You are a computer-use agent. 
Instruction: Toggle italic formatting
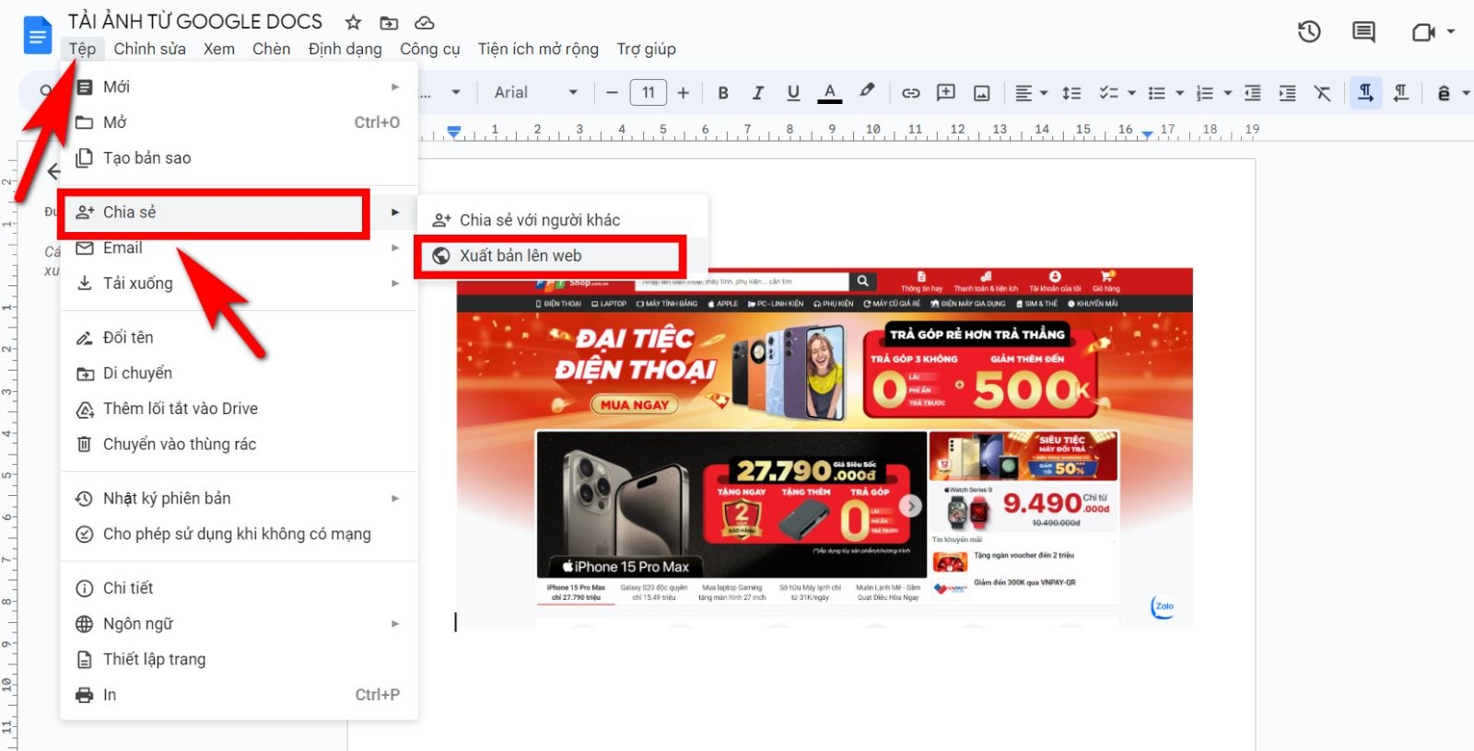pyautogui.click(x=757, y=92)
